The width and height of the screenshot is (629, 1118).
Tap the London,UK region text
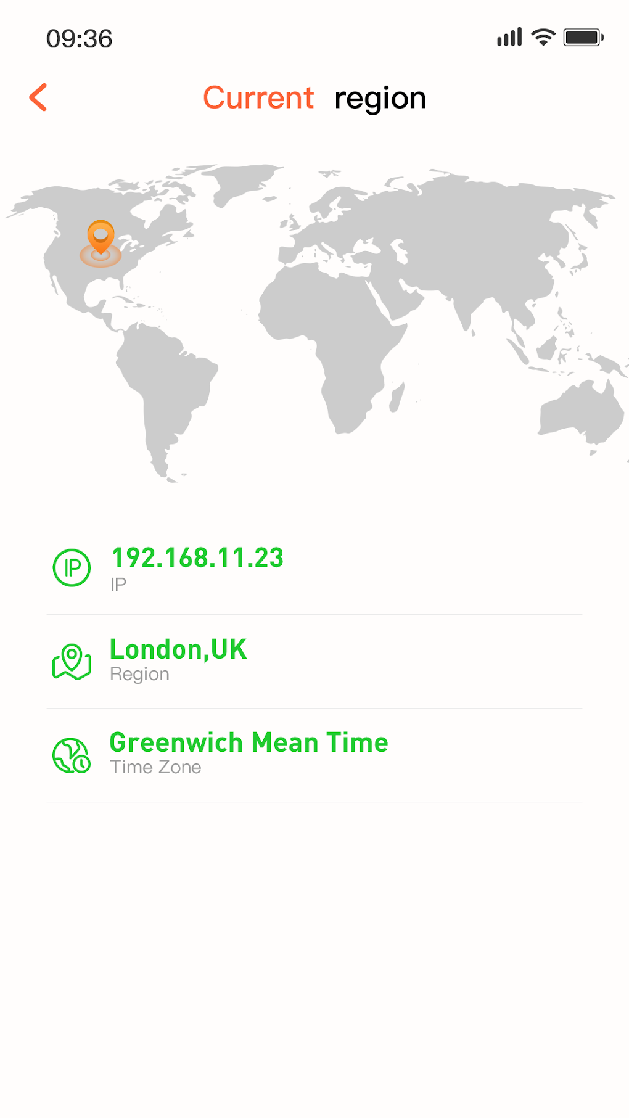(x=178, y=649)
